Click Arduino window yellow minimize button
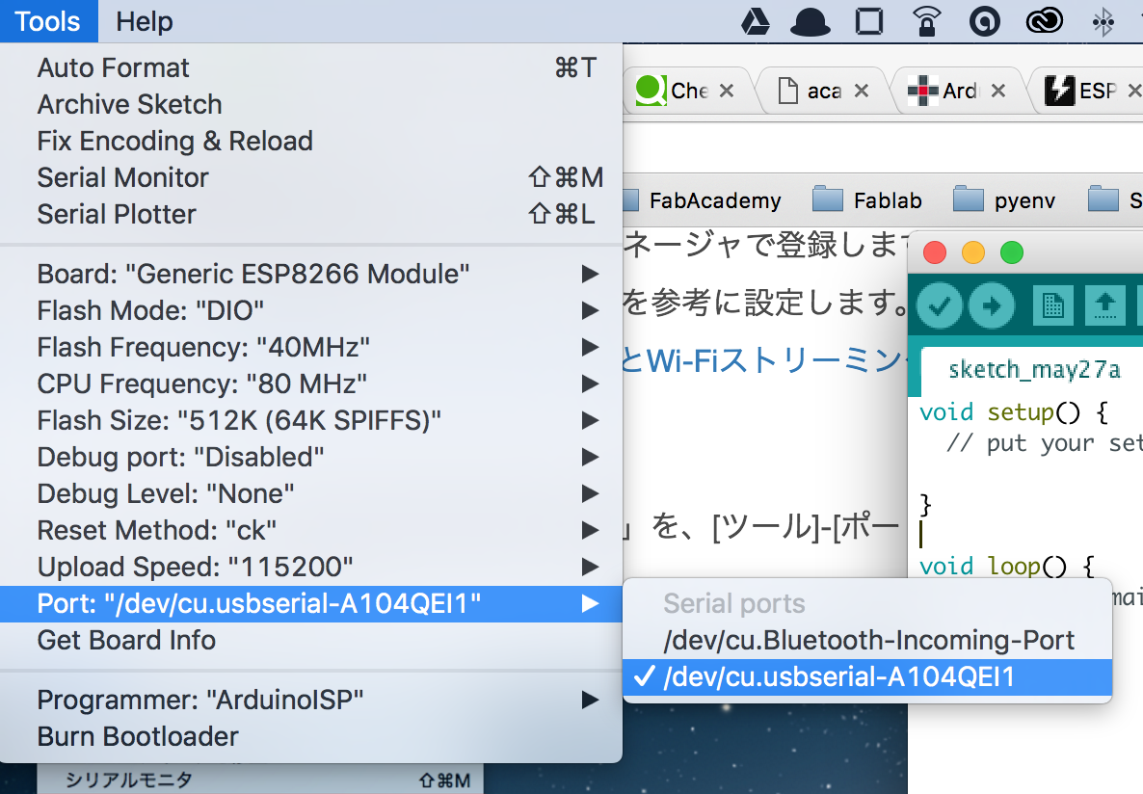The height and width of the screenshot is (794, 1143). [973, 253]
